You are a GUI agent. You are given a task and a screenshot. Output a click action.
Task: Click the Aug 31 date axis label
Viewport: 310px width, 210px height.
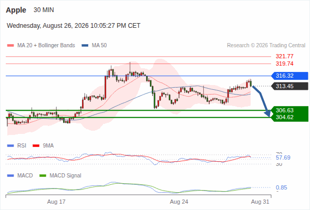(x=260, y=202)
